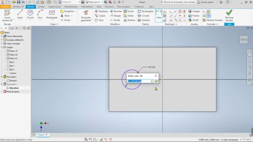
Task: Switch to the Herramientas tab
Action: click(x=71, y=7)
